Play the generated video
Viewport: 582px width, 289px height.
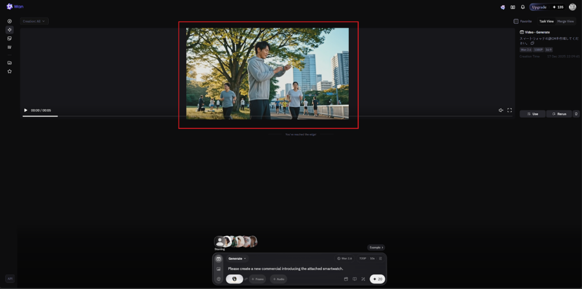[x=26, y=110]
